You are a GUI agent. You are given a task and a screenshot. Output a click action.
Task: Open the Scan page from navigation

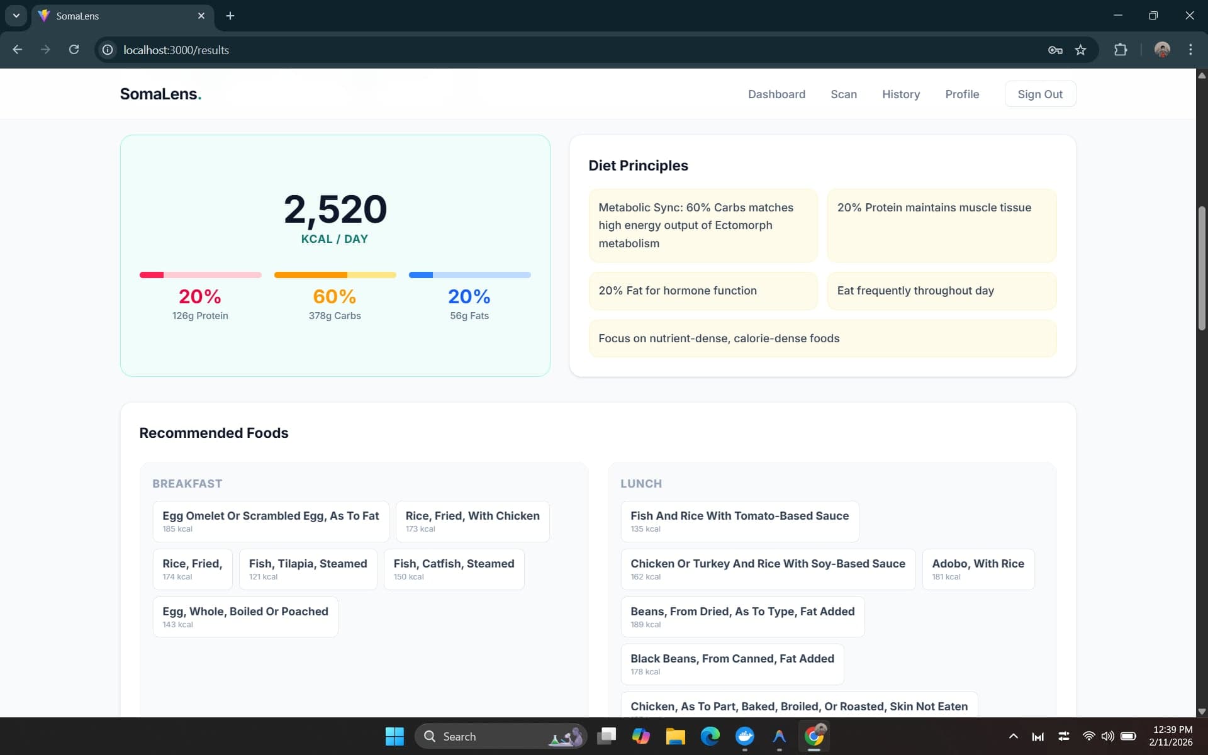[844, 94]
